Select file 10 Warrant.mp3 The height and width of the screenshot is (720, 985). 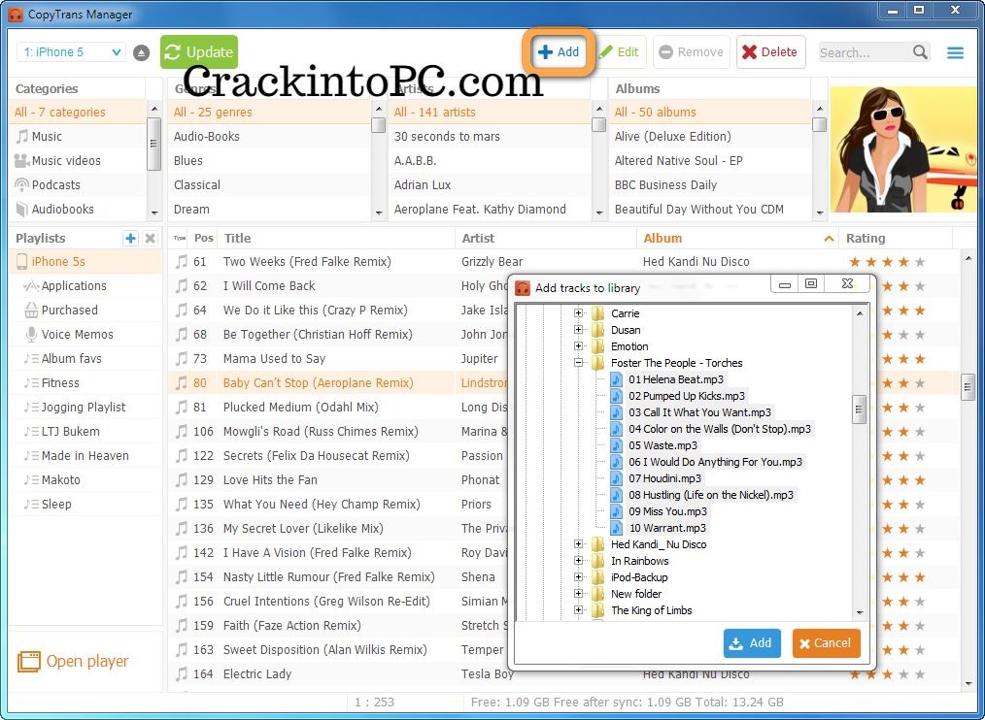pos(667,528)
